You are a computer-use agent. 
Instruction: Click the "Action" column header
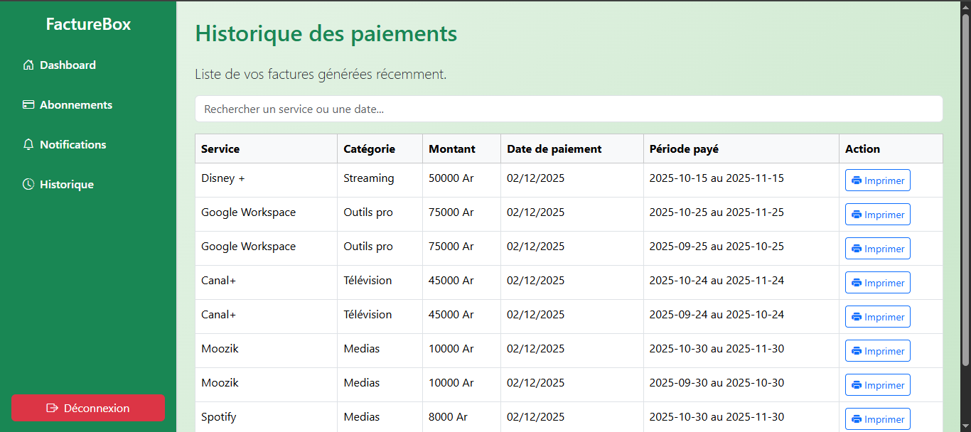tap(862, 149)
